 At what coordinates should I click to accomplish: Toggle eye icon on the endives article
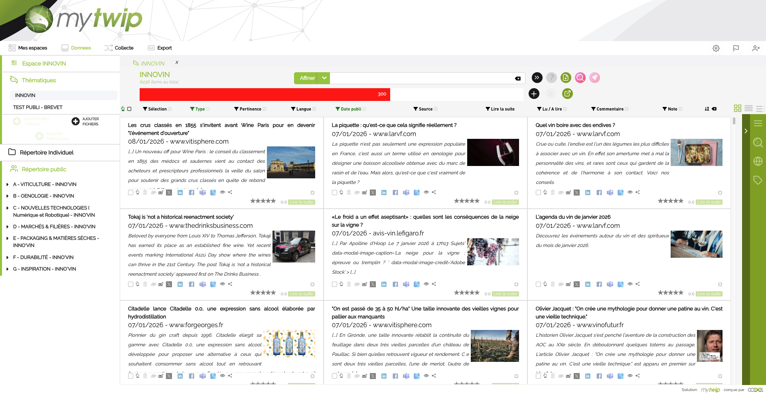[630, 192]
